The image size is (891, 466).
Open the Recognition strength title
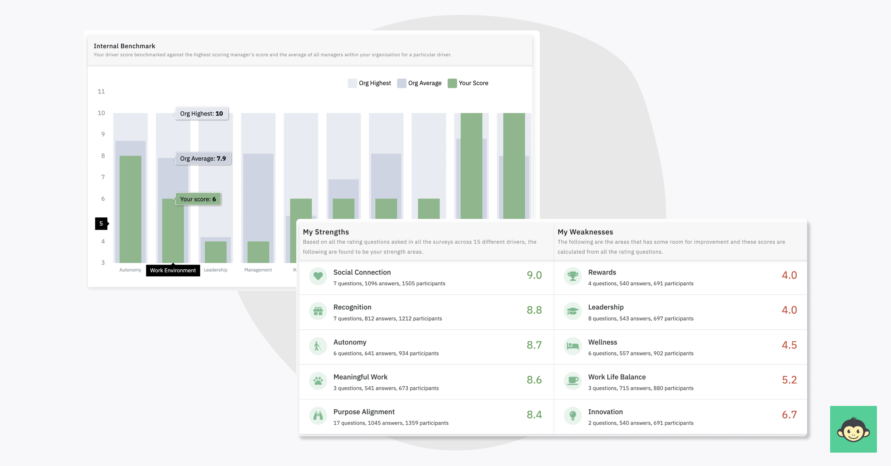coord(352,307)
